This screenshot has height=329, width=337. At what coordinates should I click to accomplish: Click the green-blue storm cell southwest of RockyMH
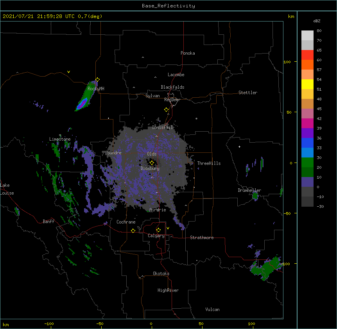click(x=85, y=96)
